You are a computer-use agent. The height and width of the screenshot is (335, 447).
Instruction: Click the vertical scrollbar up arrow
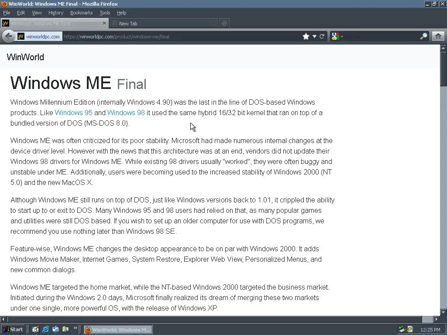[444, 48]
